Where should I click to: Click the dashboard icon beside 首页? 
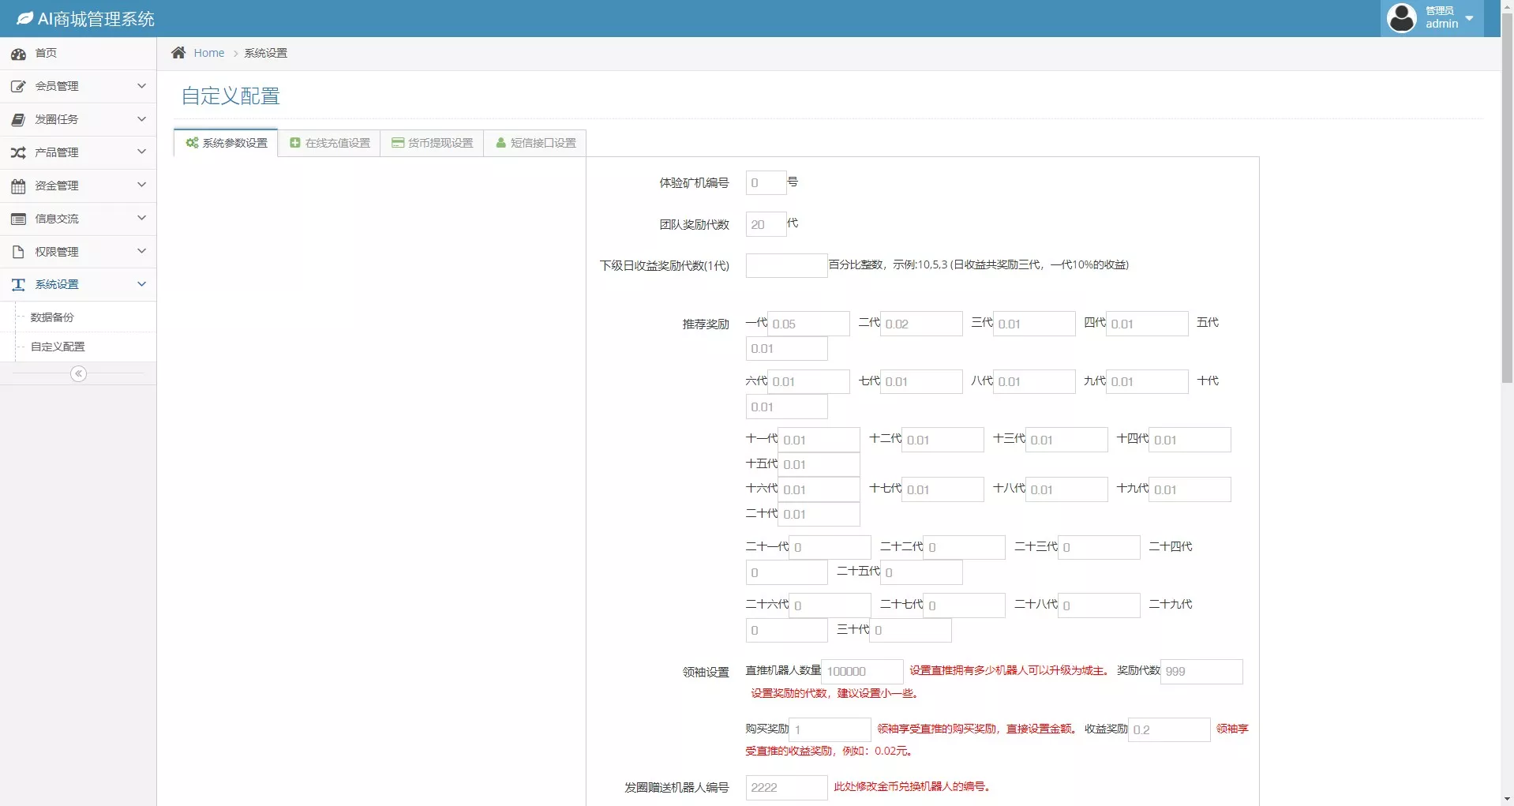(x=18, y=54)
